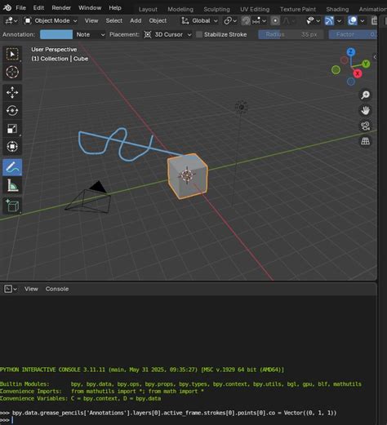Switch to the Sculpting workspace tab

coord(216,9)
